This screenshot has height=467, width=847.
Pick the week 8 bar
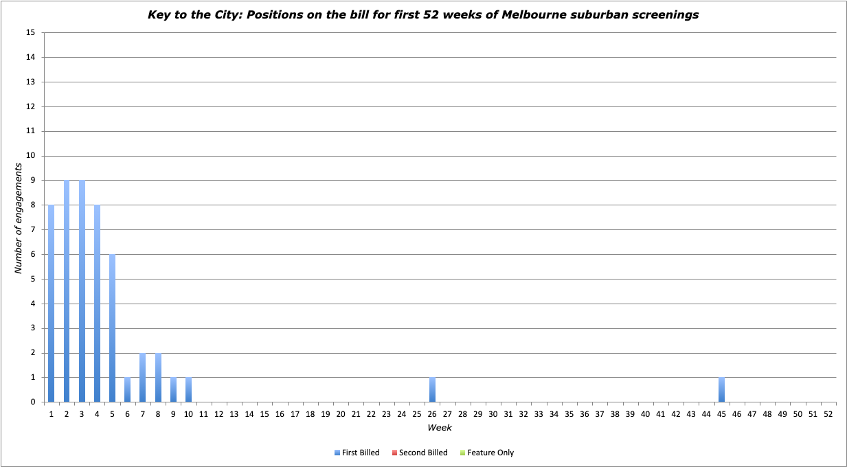[x=158, y=378]
